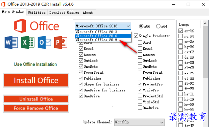Uncheck OneDrive for business

pyautogui.click(x=81, y=90)
